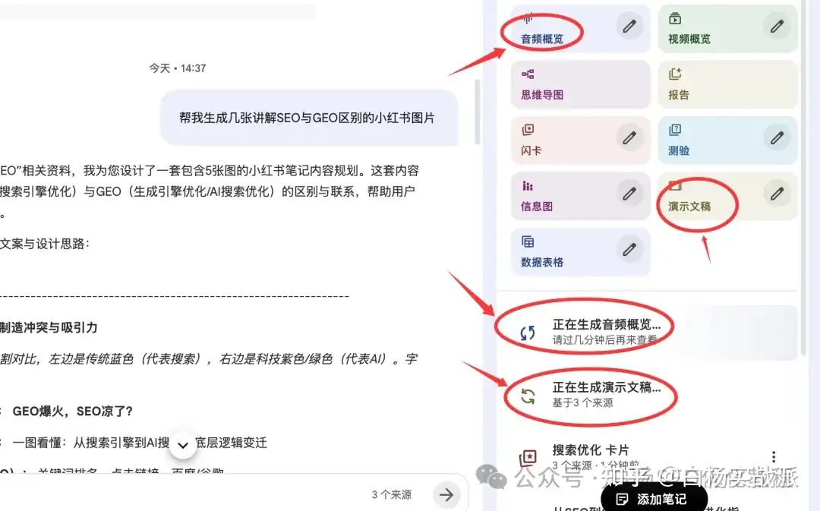820x511 pixels.
Task: Select the 数据表格 data table tile
Action: pos(581,252)
